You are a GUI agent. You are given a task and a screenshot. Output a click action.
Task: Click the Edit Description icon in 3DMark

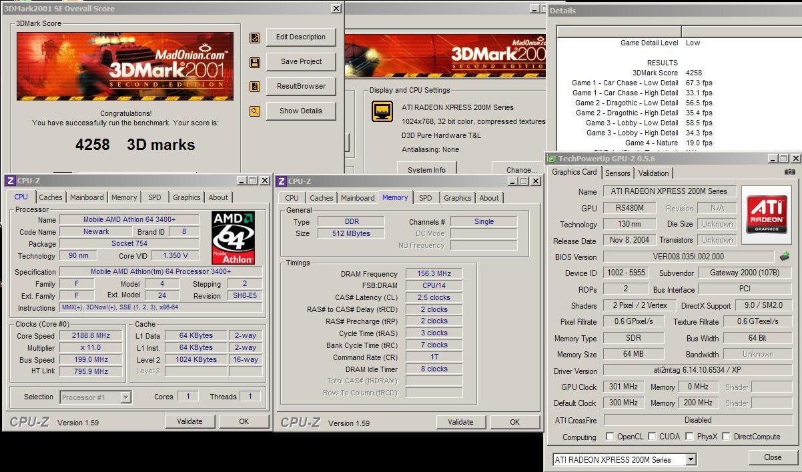(255, 38)
